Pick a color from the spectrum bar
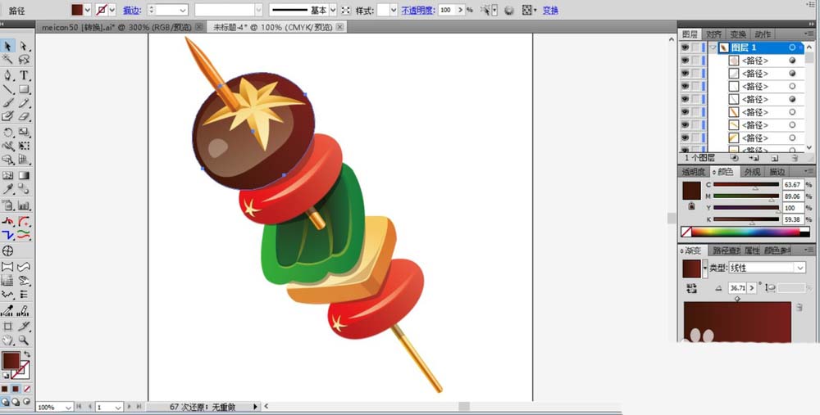 745,232
